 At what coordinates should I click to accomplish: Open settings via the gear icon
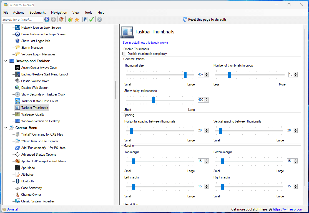(99, 19)
